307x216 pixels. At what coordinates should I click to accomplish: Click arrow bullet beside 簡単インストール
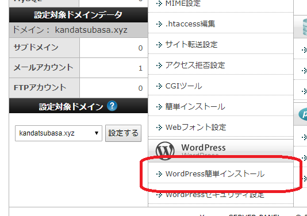click(x=159, y=107)
